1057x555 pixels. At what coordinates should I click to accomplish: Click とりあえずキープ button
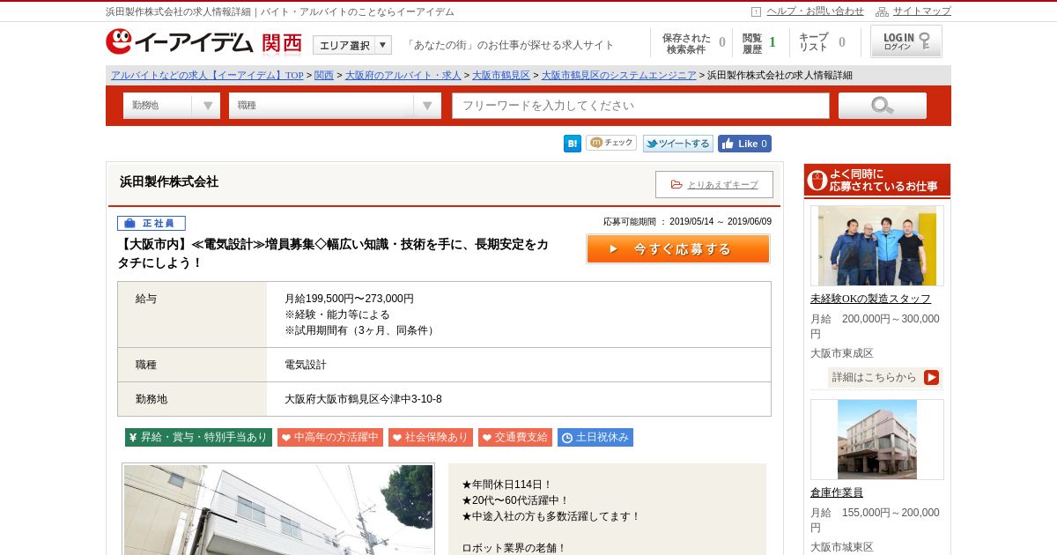[714, 184]
